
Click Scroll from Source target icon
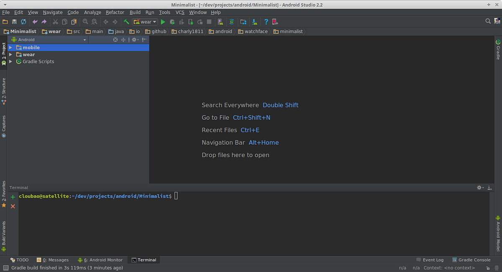coord(116,40)
